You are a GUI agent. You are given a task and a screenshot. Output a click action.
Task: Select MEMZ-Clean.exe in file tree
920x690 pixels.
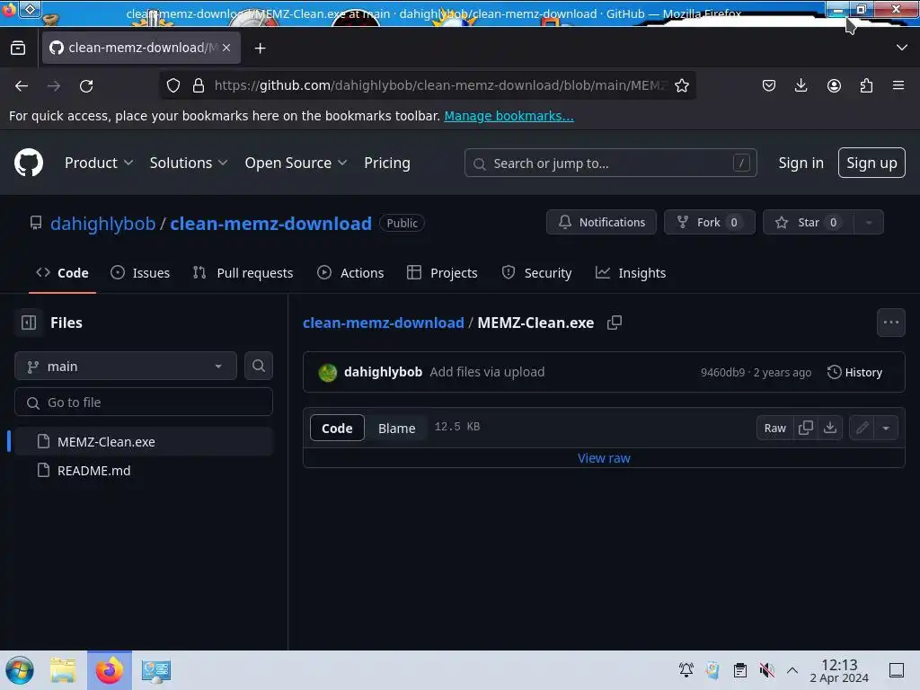point(144,442)
